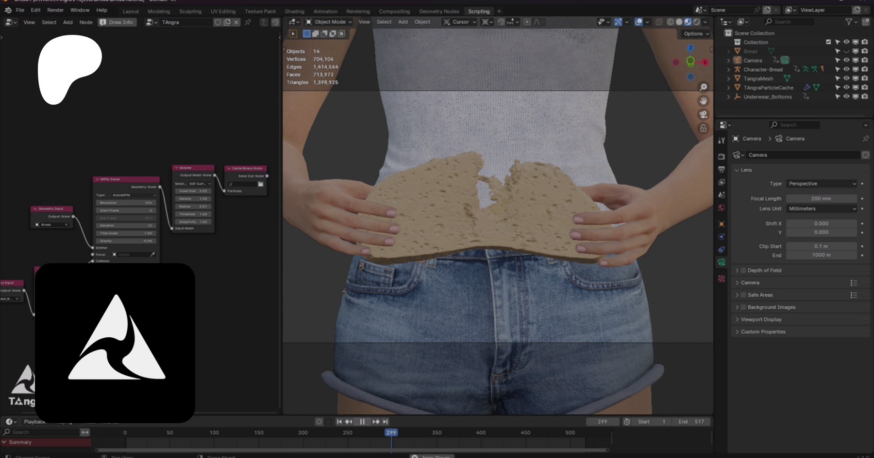Click the Focal Length 200 mm field
Image resolution: width=874 pixels, height=458 pixels.
tap(821, 199)
